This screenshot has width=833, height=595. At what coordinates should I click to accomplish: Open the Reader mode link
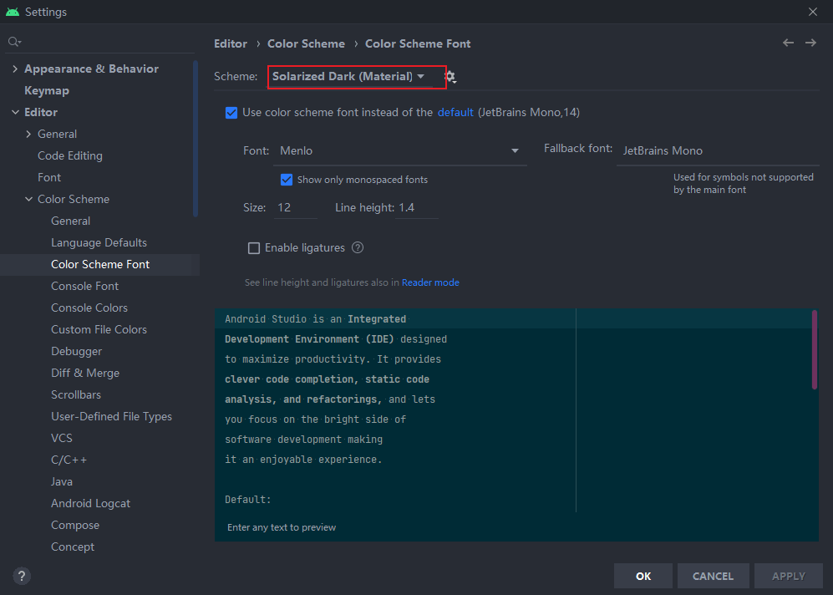430,282
